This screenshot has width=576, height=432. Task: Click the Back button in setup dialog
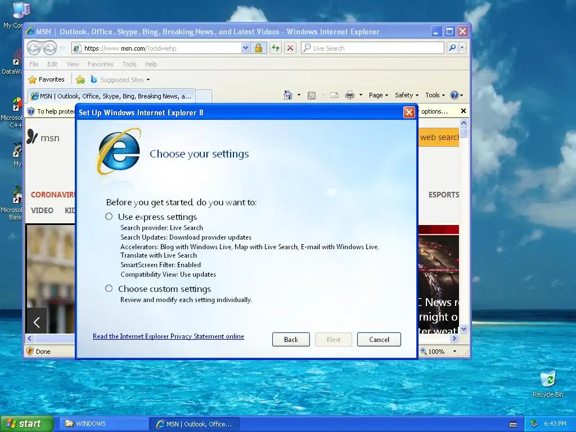[x=291, y=339]
